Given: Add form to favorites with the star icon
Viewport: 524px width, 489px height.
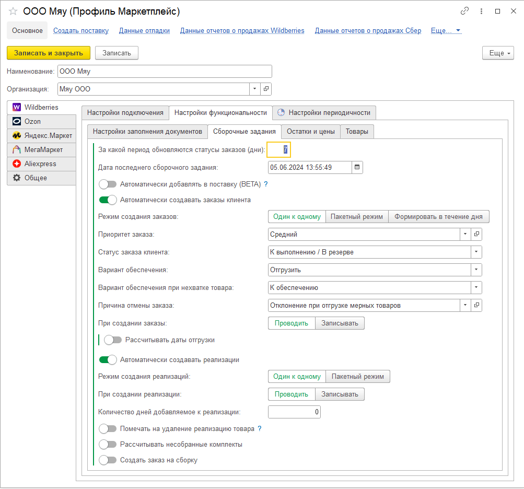Looking at the screenshot, I should tap(13, 11).
